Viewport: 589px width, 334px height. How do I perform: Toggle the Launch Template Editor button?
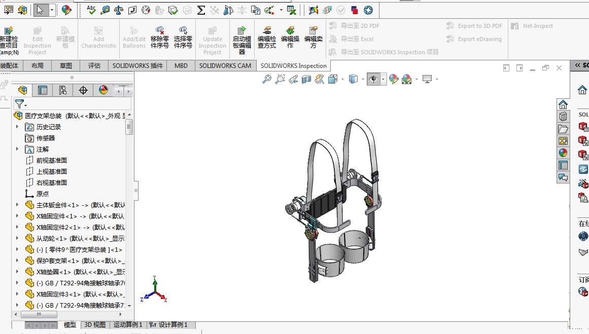[242, 41]
